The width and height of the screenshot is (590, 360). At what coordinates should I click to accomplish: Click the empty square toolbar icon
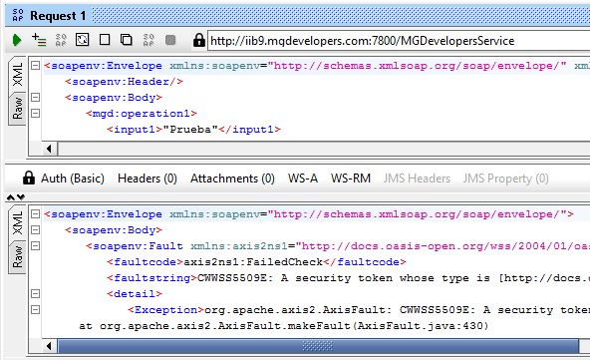(x=105, y=40)
